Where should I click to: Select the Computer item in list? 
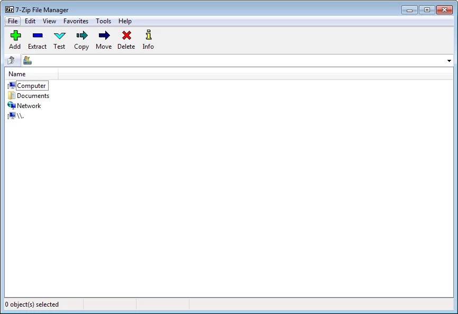click(31, 86)
